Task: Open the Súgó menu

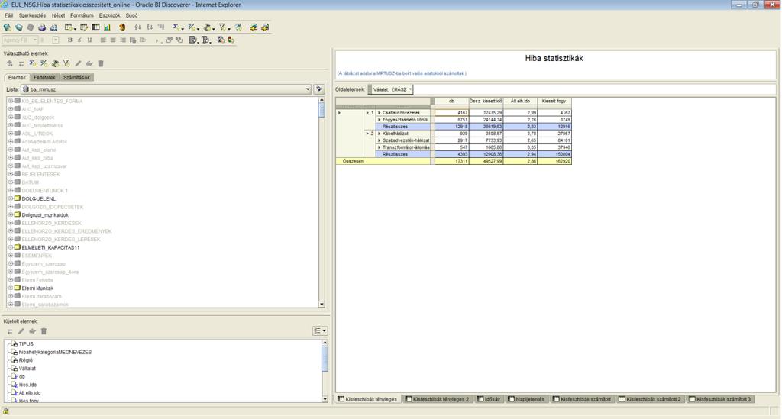Action: (x=131, y=15)
